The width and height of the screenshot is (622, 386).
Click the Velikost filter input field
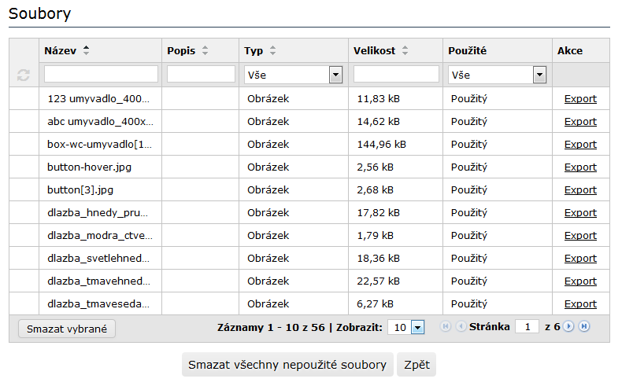pos(396,74)
